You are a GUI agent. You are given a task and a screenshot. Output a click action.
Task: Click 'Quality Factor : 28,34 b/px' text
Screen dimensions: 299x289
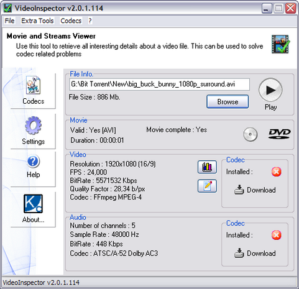[x=108, y=189]
